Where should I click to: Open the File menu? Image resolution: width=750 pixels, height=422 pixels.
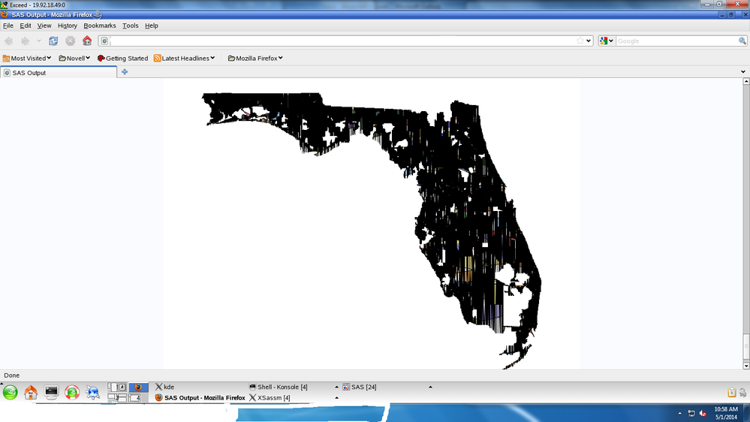pos(8,26)
